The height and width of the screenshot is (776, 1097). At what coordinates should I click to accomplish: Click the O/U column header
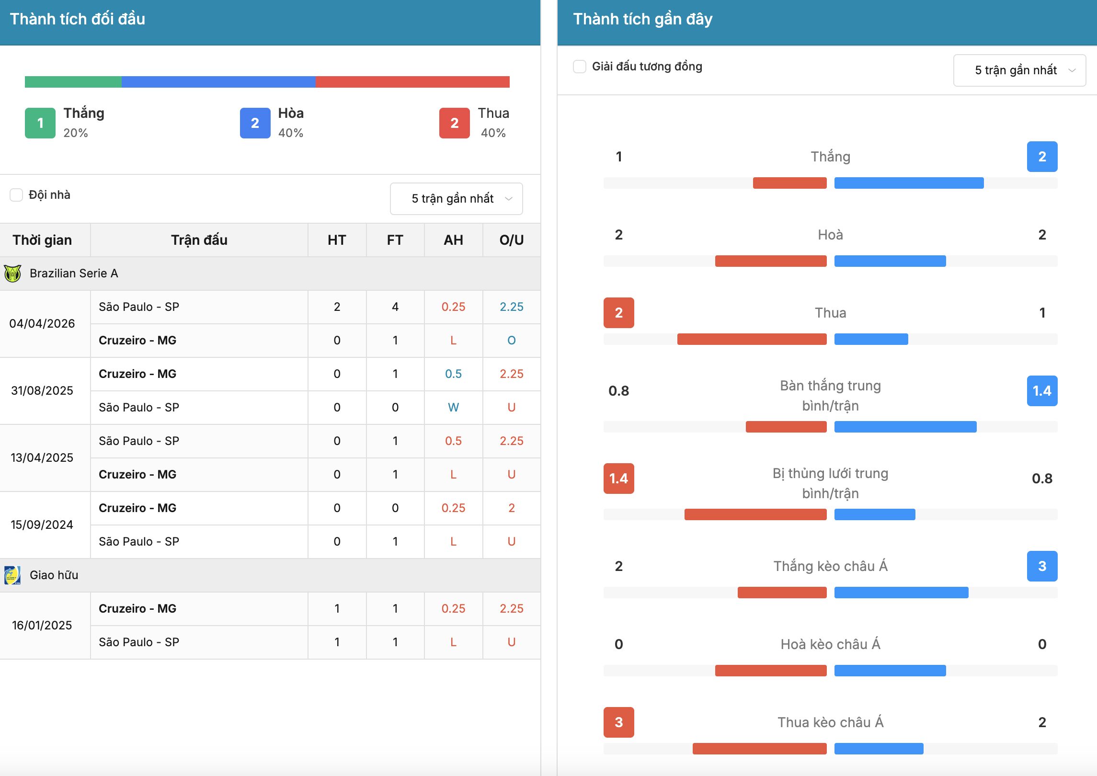pyautogui.click(x=512, y=240)
